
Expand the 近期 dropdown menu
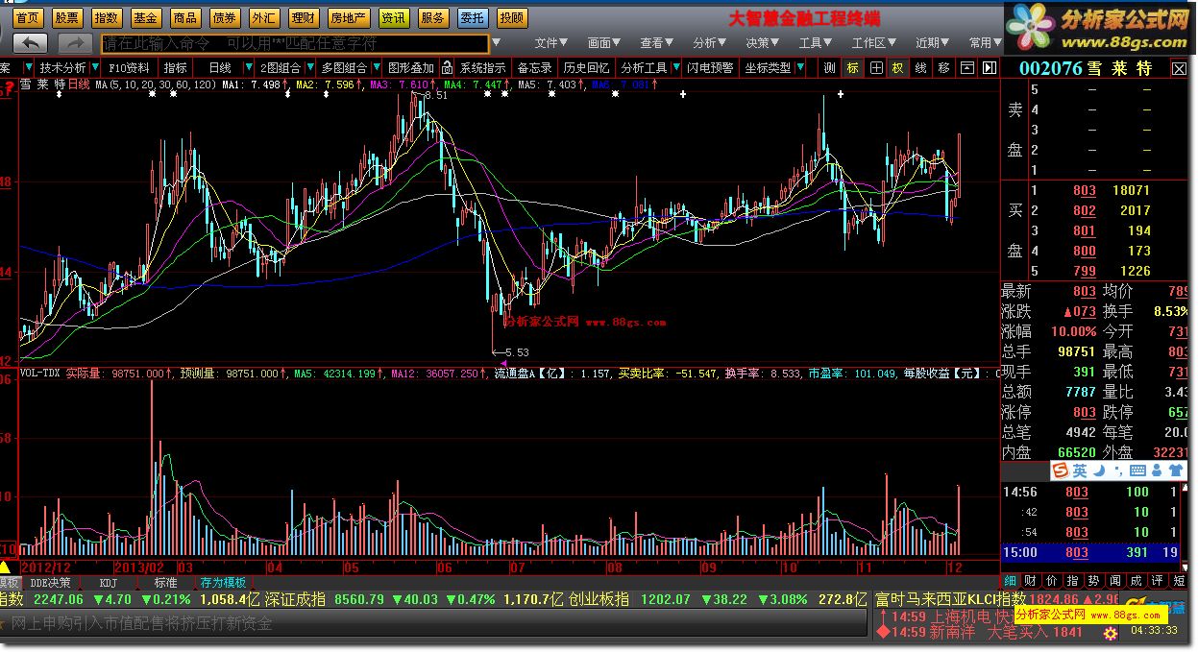coord(932,43)
